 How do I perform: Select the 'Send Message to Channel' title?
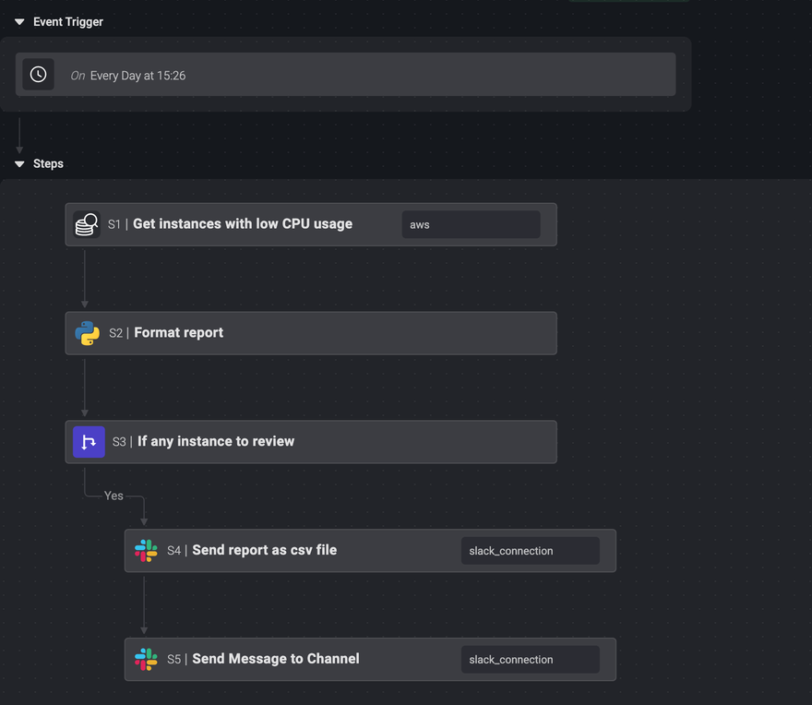point(275,660)
